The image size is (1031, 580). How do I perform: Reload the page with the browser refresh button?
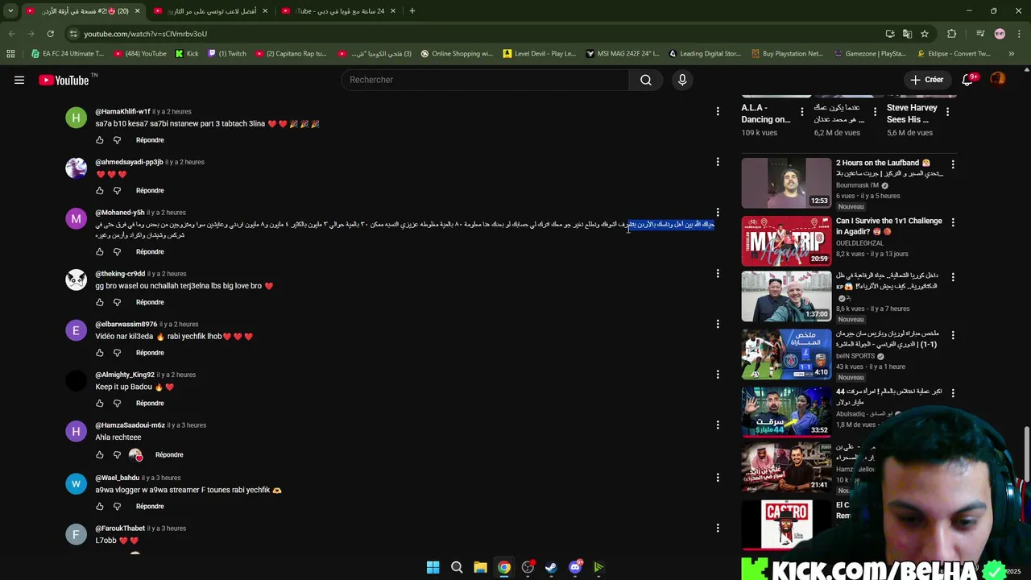tap(50, 34)
